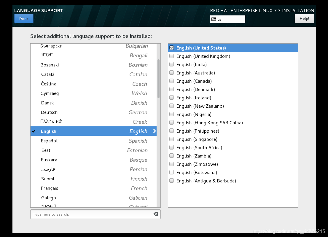Screen dimensions: 328x237
Task: Click the Done button
Action: point(24,19)
